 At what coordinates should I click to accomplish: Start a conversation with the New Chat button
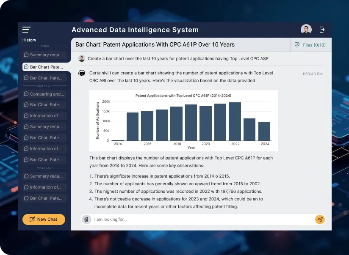click(x=44, y=219)
